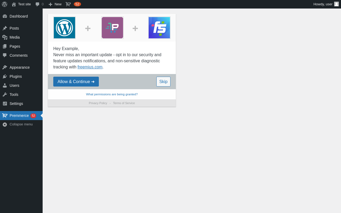Open the Terms of Service link

point(124,103)
